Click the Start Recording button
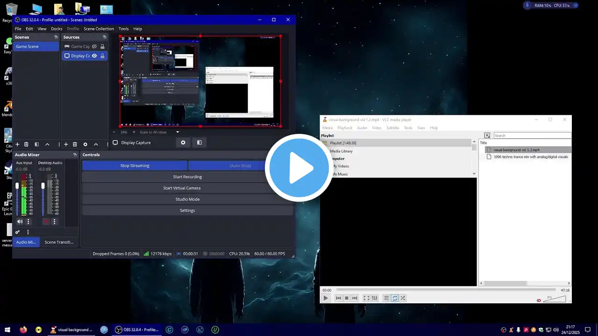Image resolution: width=598 pixels, height=336 pixels. coord(187,177)
